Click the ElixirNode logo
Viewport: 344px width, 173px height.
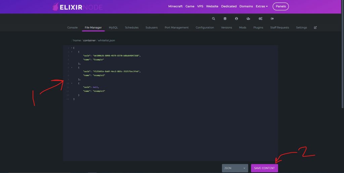(78, 7)
